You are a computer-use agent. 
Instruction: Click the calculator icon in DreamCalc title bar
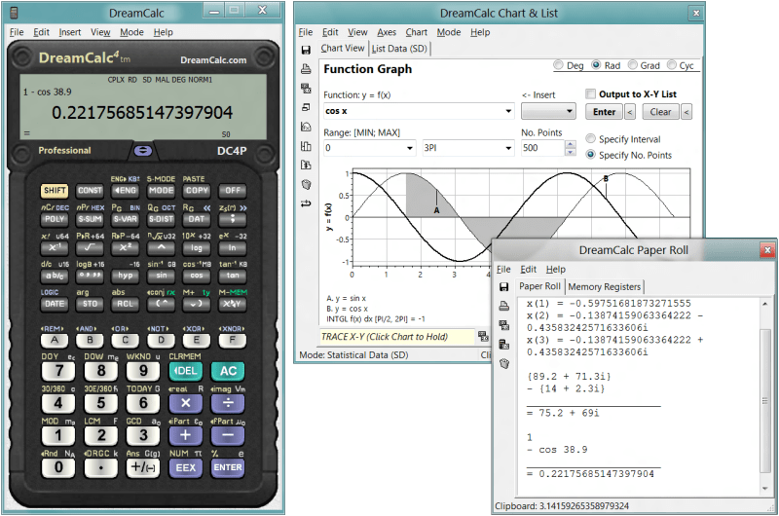14,13
